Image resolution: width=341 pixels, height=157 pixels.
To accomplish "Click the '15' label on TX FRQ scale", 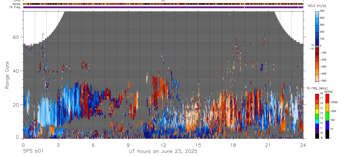I will (x=321, y=108).
